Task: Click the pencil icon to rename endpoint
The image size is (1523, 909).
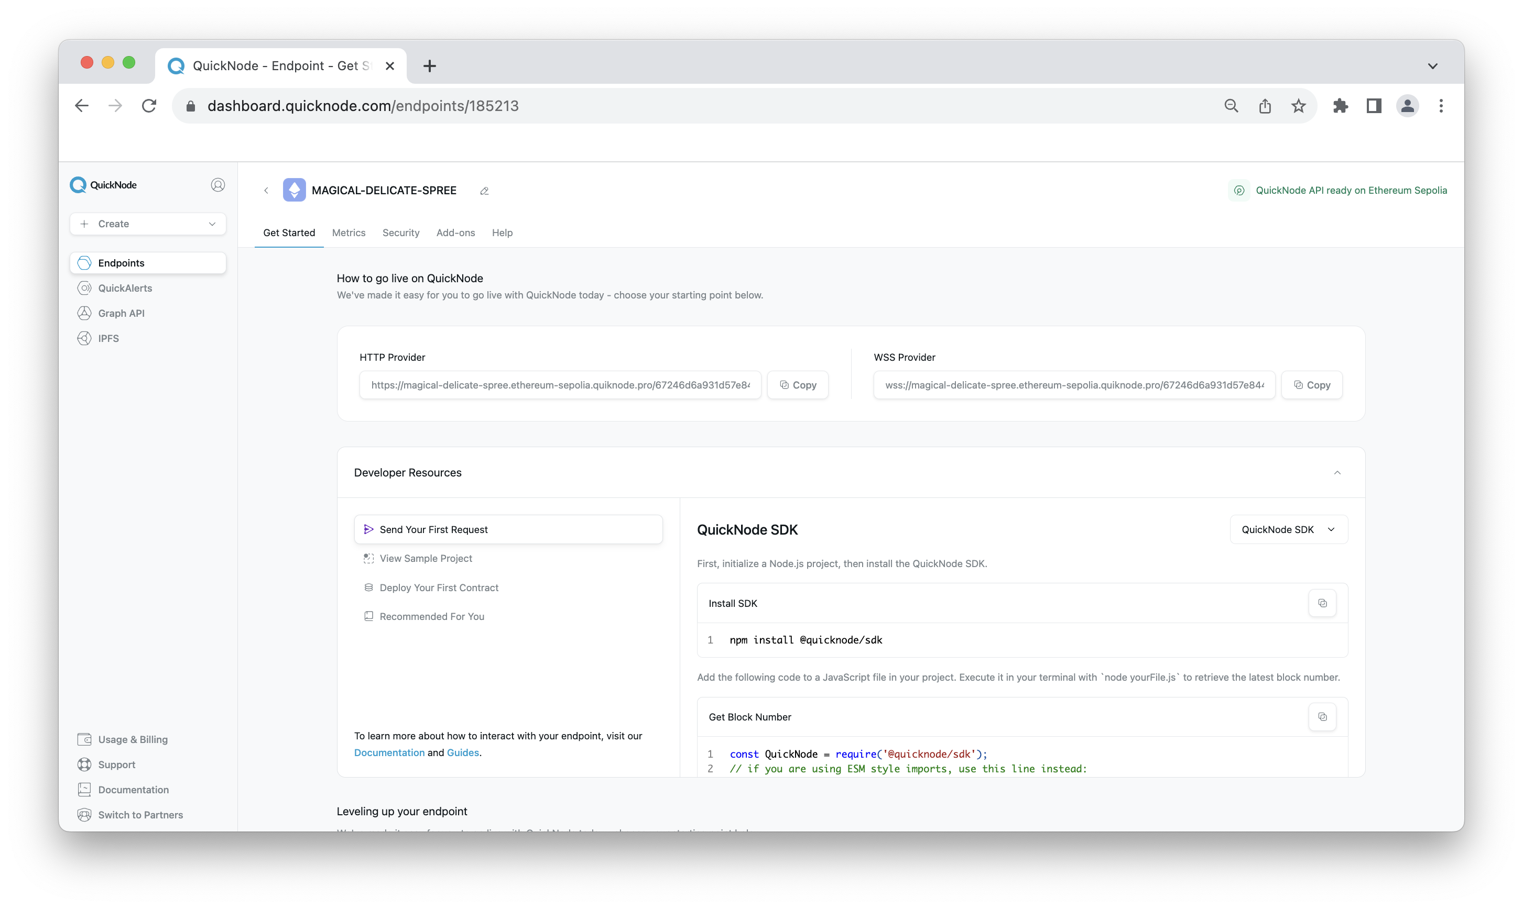Action: pos(484,191)
